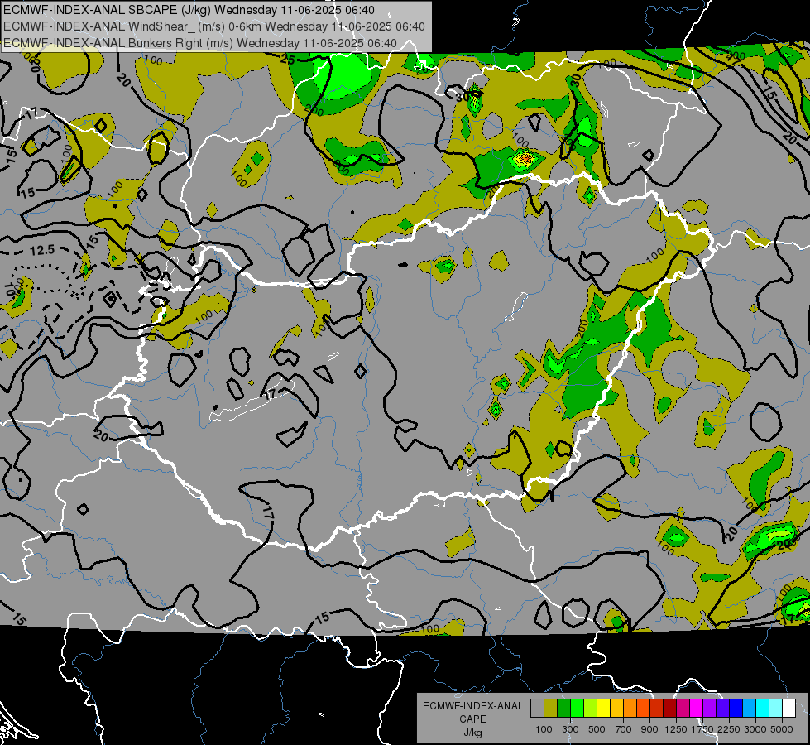The height and width of the screenshot is (745, 810).
Task: Click the 25 contour label at top
Action: 288,60
